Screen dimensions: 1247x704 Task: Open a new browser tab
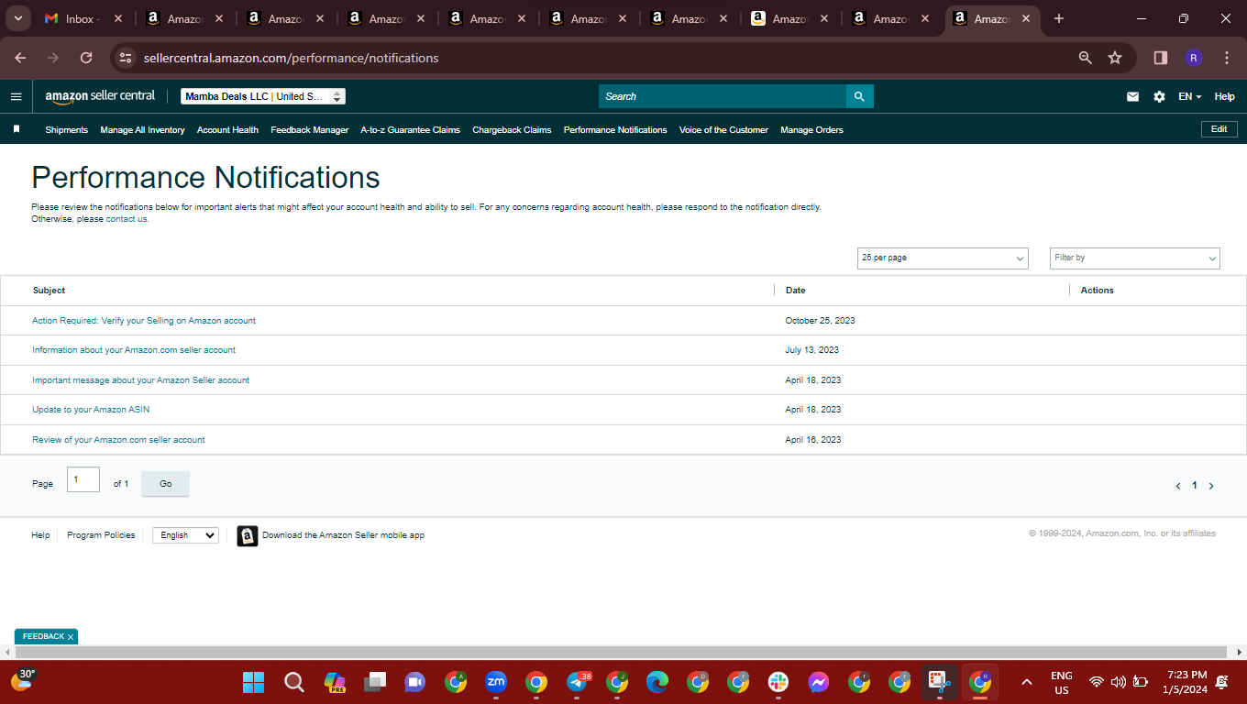(x=1059, y=18)
